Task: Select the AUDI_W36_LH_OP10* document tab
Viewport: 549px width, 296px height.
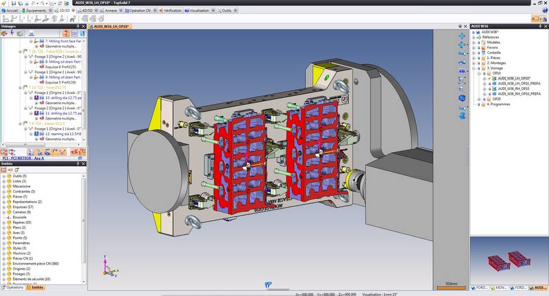Action: click(x=109, y=26)
